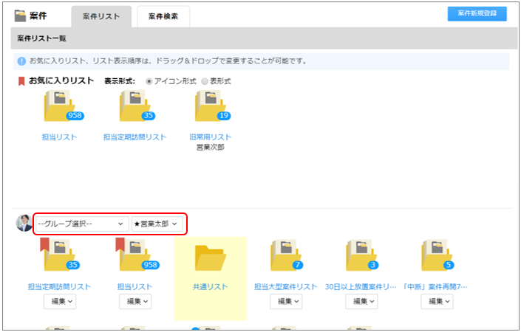
Task: Click 「中断」案件再開7… link
Action: 435,286
